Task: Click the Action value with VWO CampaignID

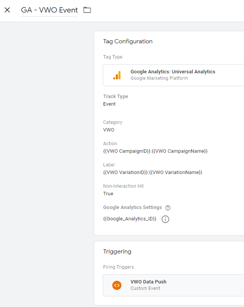Action: (155, 151)
